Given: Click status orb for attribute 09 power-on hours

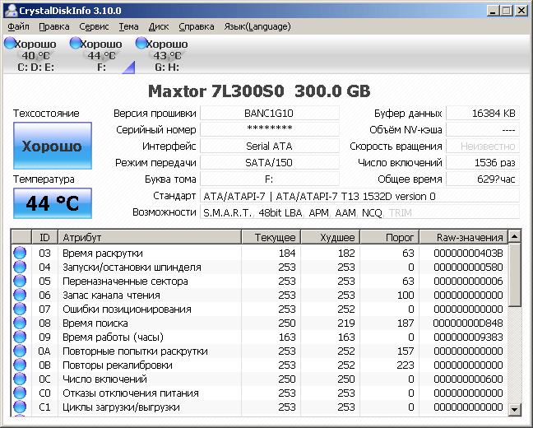Looking at the screenshot, I should [x=21, y=337].
